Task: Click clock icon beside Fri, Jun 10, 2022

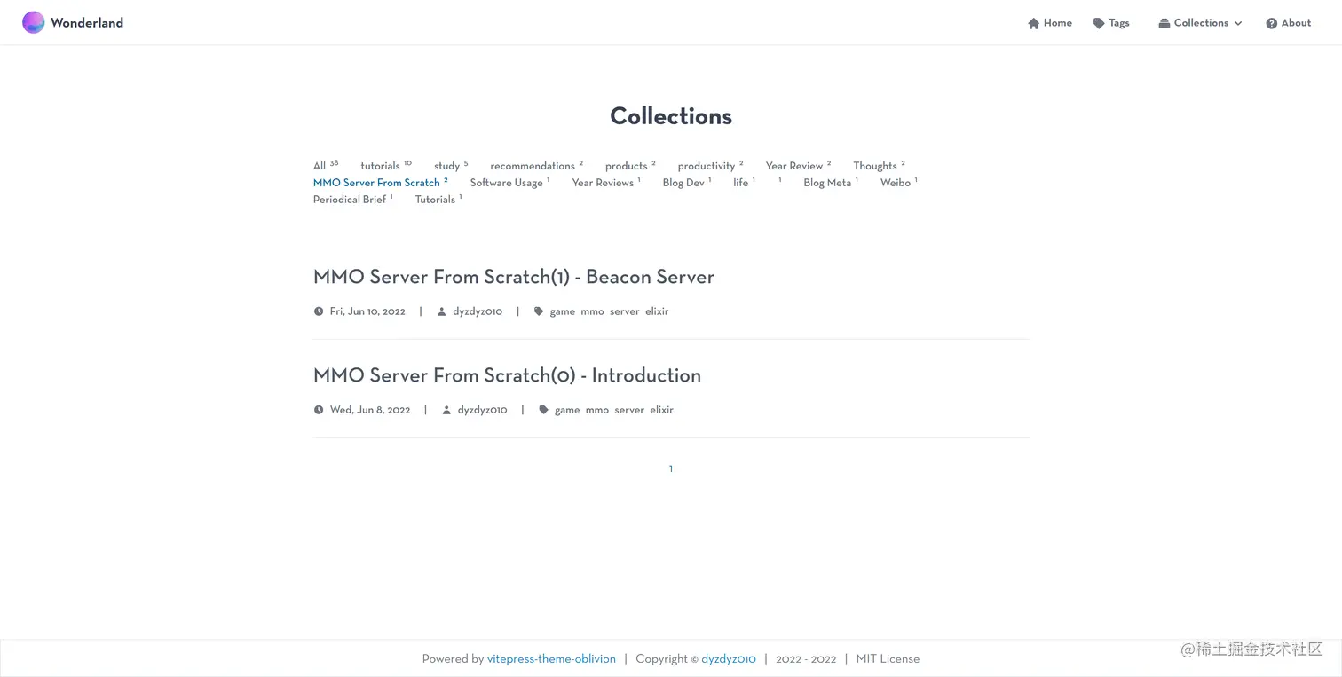Action: click(319, 311)
